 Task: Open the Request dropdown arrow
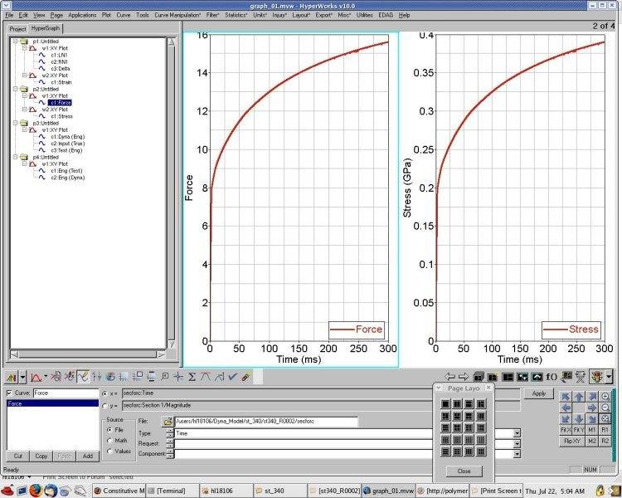(517, 443)
